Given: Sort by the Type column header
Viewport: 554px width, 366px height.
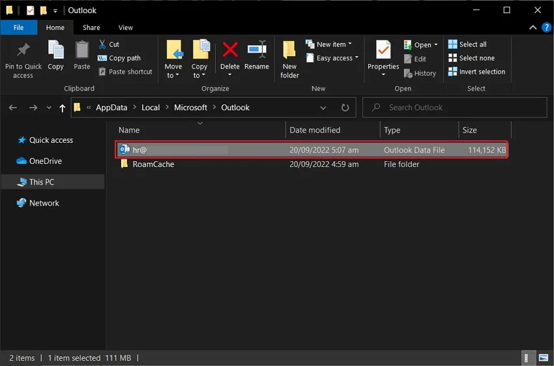Looking at the screenshot, I should [419, 130].
